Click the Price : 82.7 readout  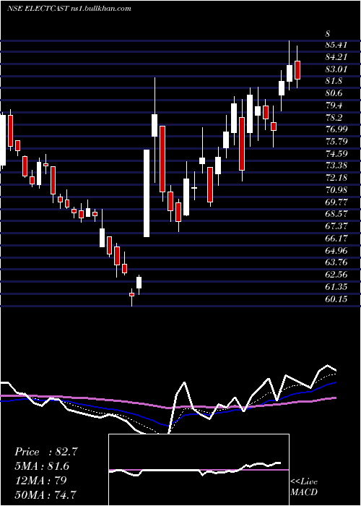coord(46,452)
